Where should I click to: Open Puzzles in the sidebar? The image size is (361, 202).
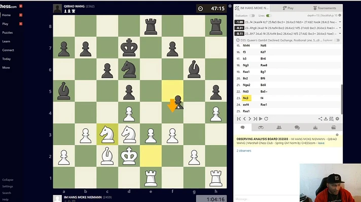point(8,32)
